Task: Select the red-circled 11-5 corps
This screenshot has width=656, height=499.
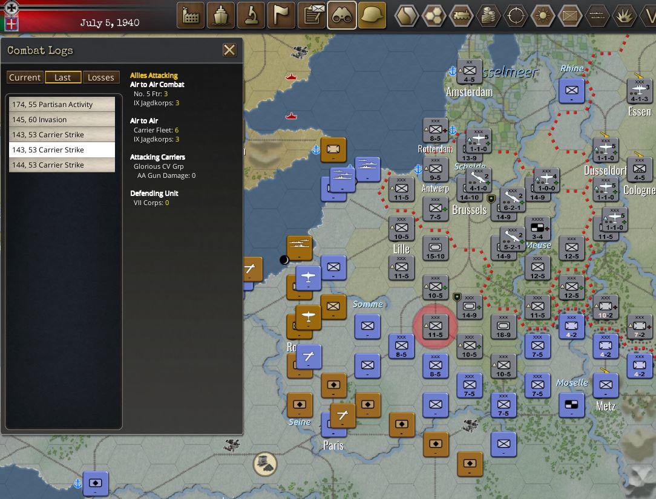Action: 435,327
